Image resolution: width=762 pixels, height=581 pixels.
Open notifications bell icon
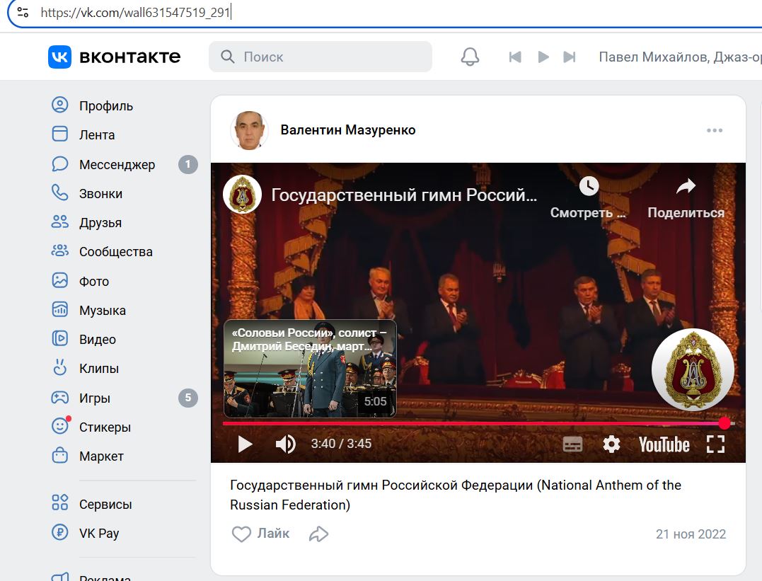(470, 57)
